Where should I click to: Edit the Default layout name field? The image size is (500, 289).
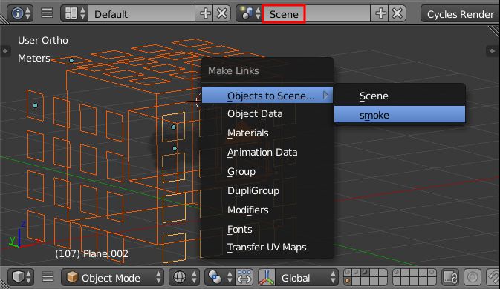tap(142, 13)
